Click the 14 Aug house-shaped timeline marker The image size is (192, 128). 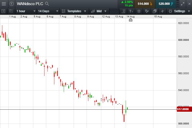tap(131, 20)
